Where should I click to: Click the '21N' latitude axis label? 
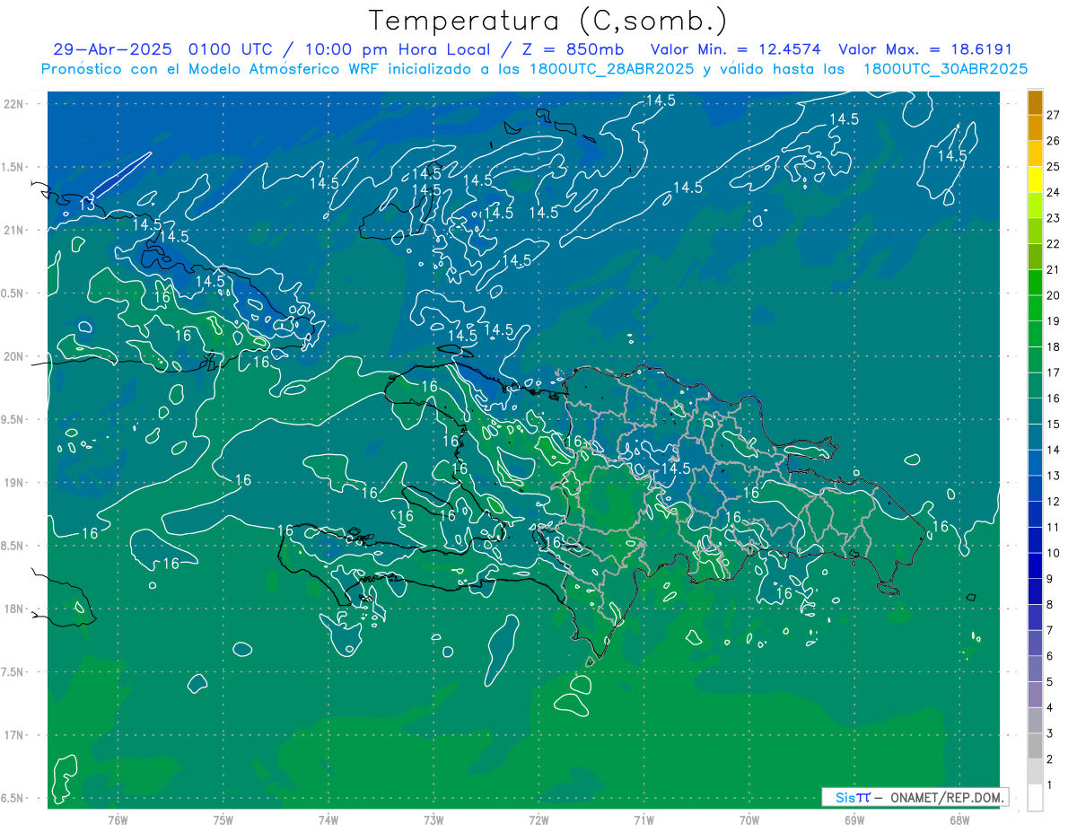(x=14, y=230)
